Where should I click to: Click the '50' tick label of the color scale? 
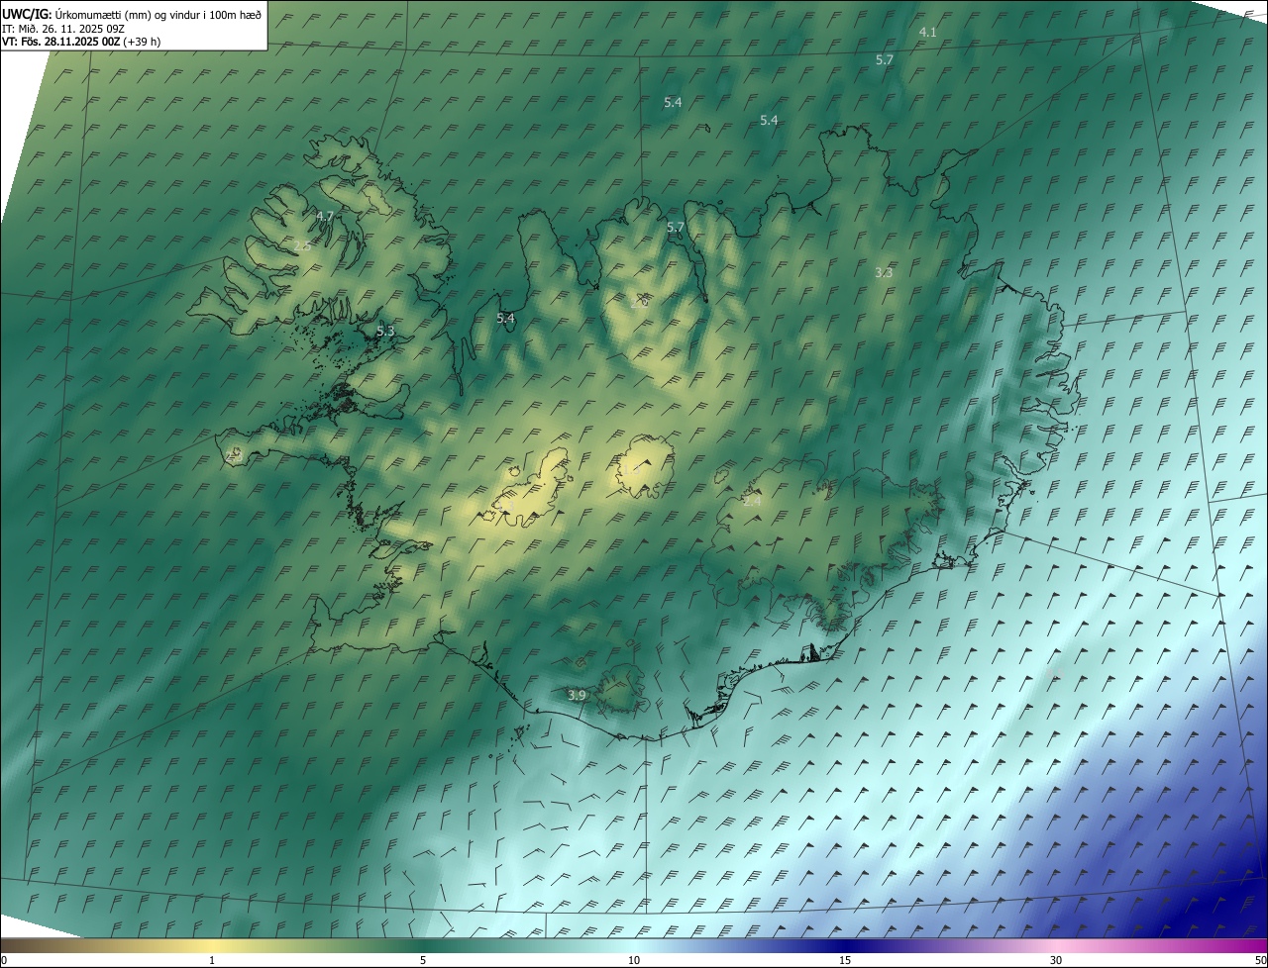point(1260,960)
